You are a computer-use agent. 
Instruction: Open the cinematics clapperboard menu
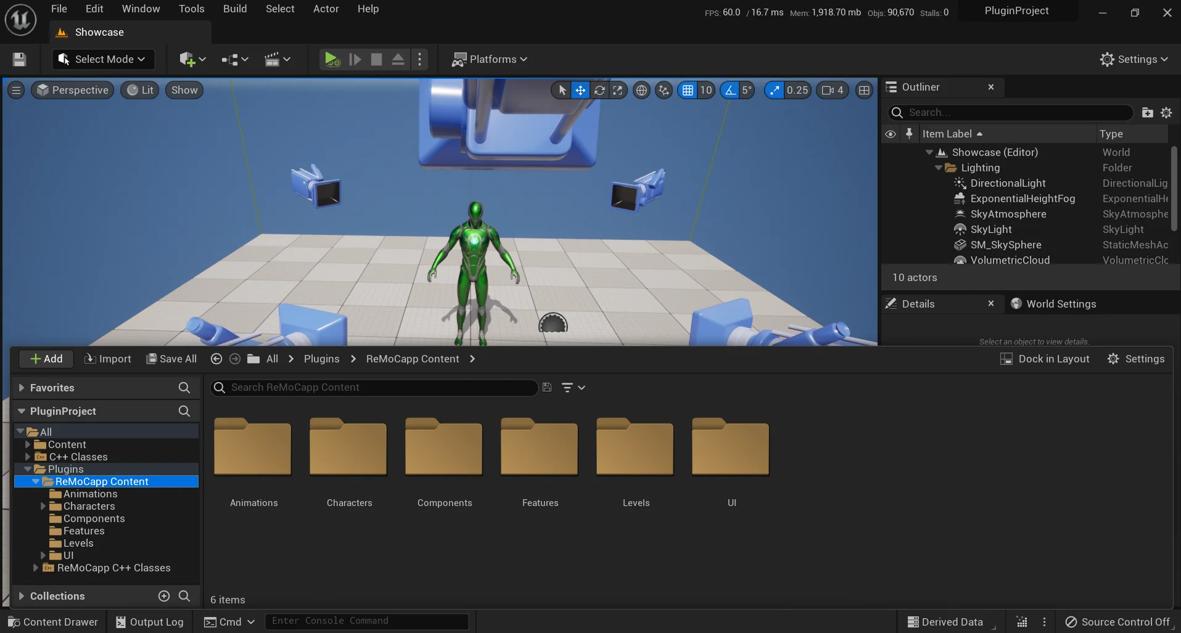coord(277,59)
